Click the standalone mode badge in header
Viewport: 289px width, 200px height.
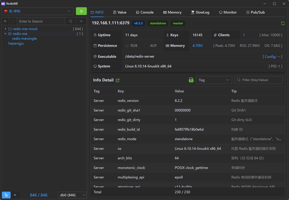158,23
